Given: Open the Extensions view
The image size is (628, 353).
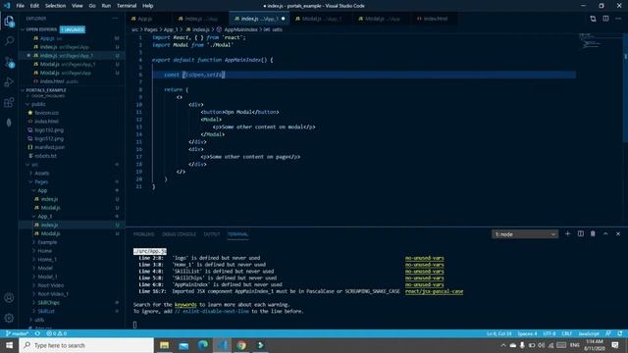Looking at the screenshot, I should [9, 102].
